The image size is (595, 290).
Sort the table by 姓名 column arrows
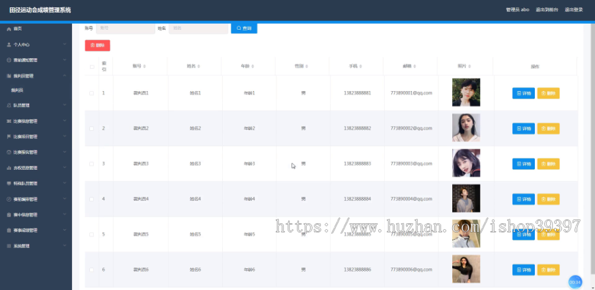(x=199, y=66)
